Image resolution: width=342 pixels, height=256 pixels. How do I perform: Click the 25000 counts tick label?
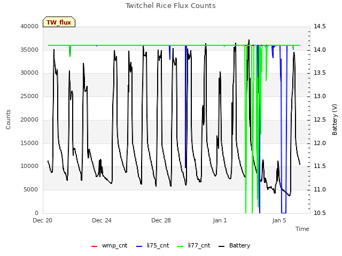click(x=29, y=96)
